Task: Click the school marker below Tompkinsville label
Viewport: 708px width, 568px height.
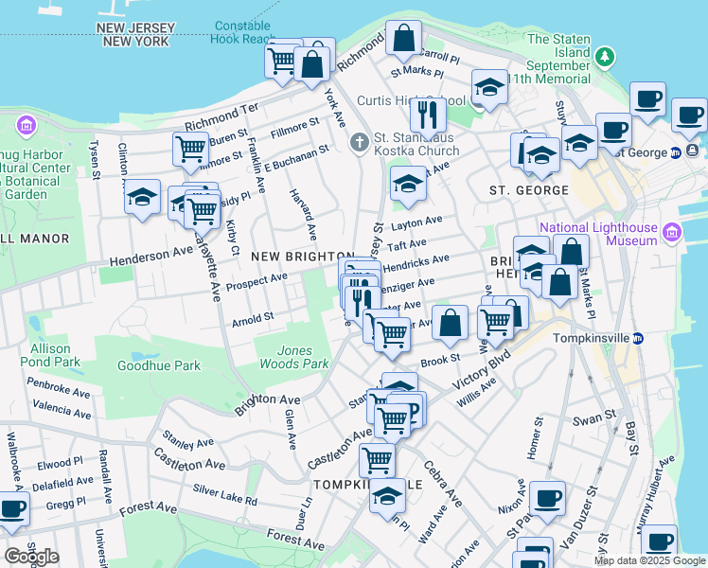Action: click(x=387, y=498)
